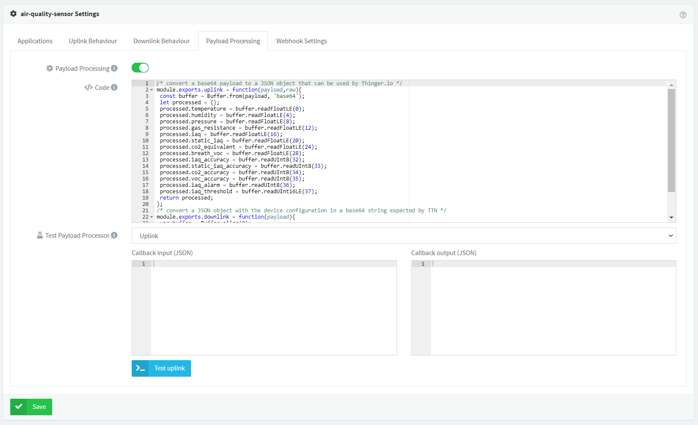
Task: Click the info icon beside Test Payload Processor
Action: pyautogui.click(x=115, y=235)
